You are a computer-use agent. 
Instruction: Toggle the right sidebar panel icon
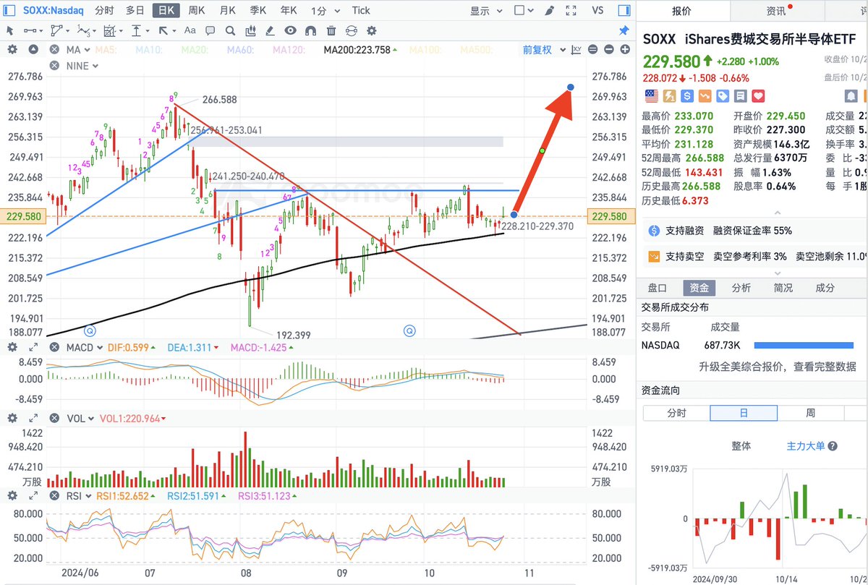(x=625, y=10)
